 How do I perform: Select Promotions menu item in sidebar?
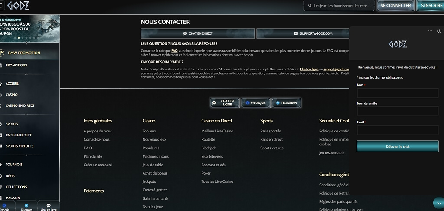(16, 65)
